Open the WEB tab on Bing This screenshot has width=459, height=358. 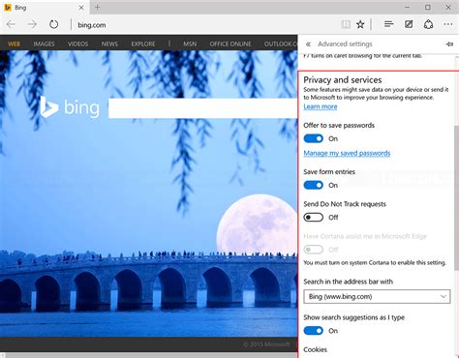pyautogui.click(x=14, y=44)
